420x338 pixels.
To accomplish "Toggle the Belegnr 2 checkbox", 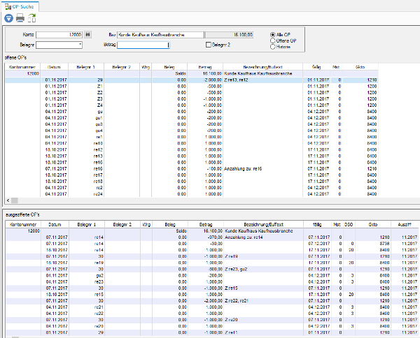I will pos(209,45).
